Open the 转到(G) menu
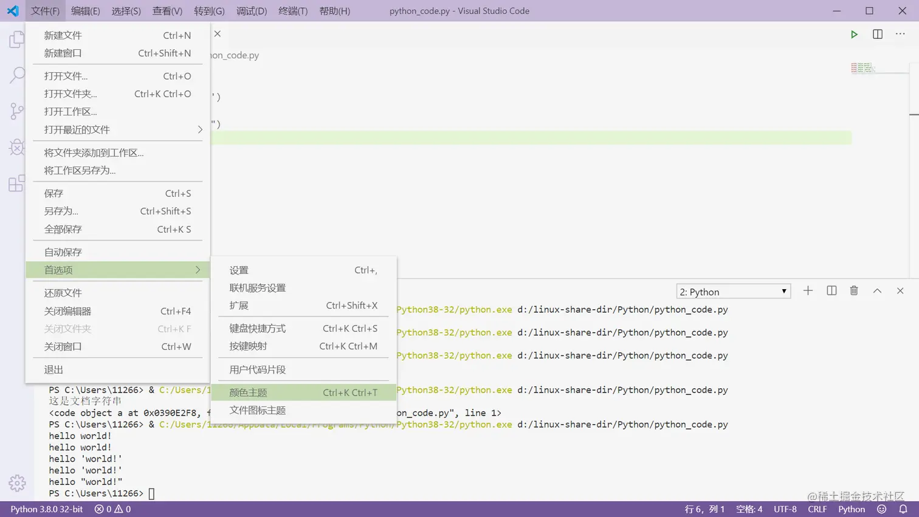Image resolution: width=919 pixels, height=517 pixels. pos(210,11)
